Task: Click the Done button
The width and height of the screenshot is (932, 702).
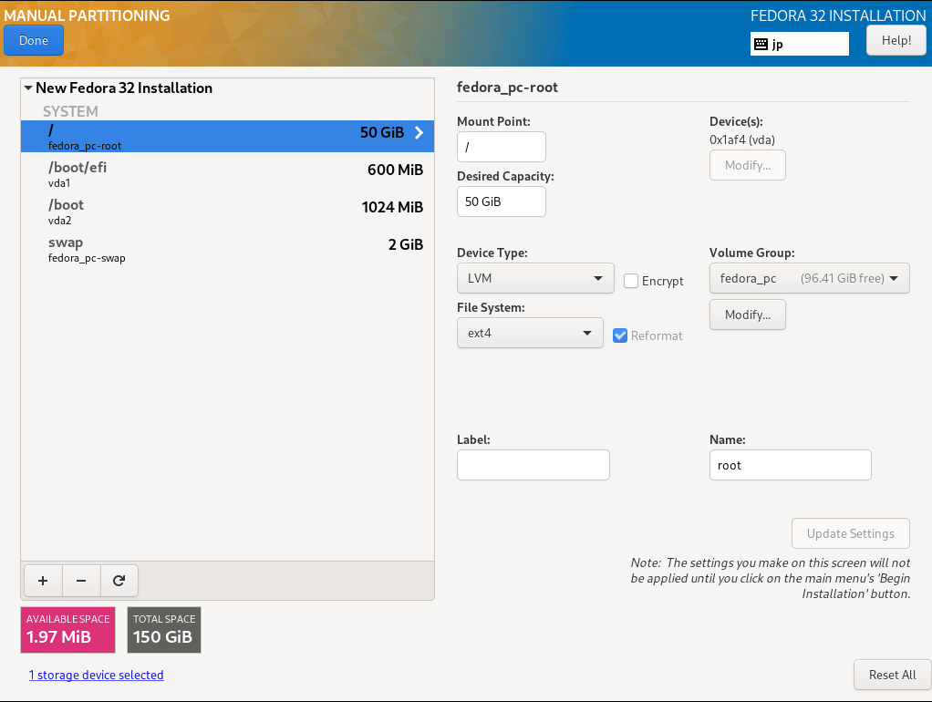Action: coord(33,40)
